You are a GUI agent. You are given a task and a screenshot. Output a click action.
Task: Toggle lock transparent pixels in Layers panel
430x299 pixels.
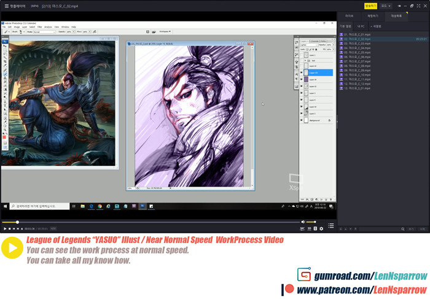307,49
